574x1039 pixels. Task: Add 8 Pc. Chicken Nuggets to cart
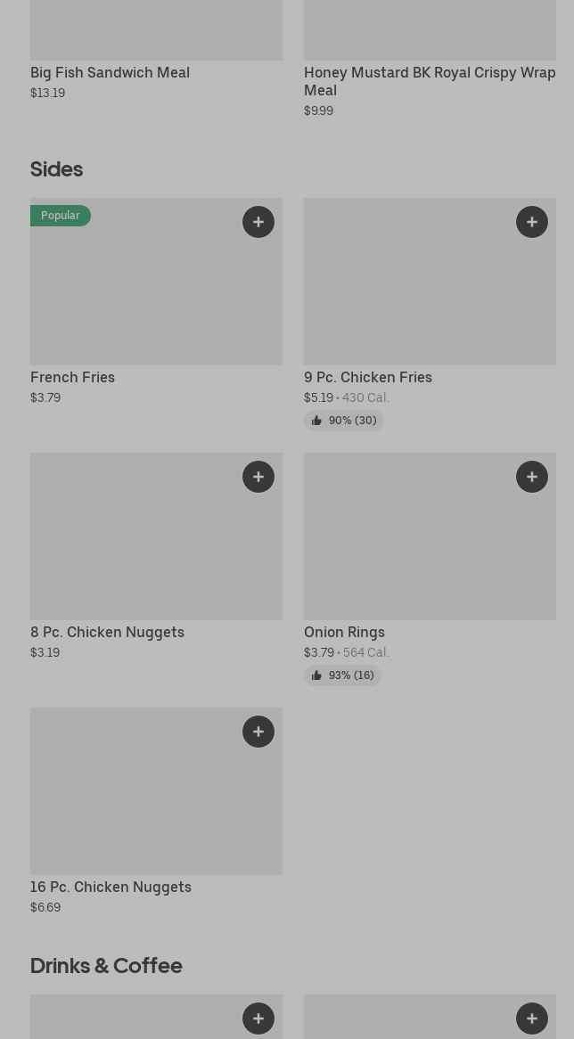[258, 477]
